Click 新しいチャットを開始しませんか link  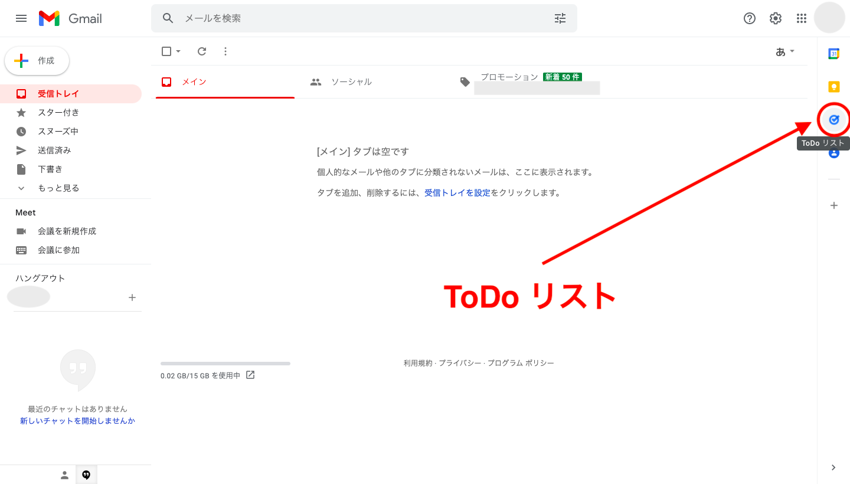77,421
